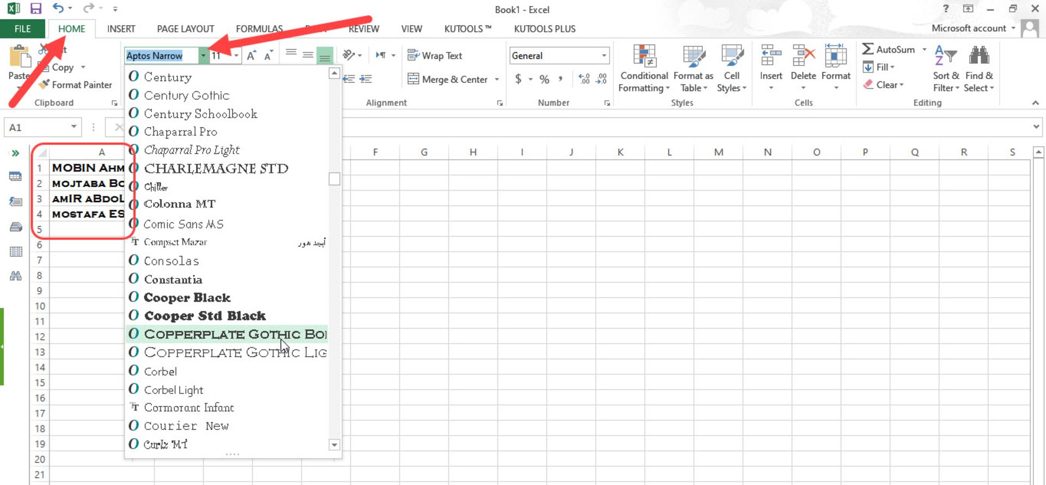Click Merge & Center button
This screenshot has width=1046, height=485.
[449, 80]
